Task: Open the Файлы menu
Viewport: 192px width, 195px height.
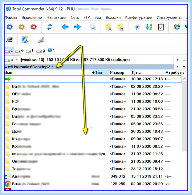Action: [x=11, y=17]
